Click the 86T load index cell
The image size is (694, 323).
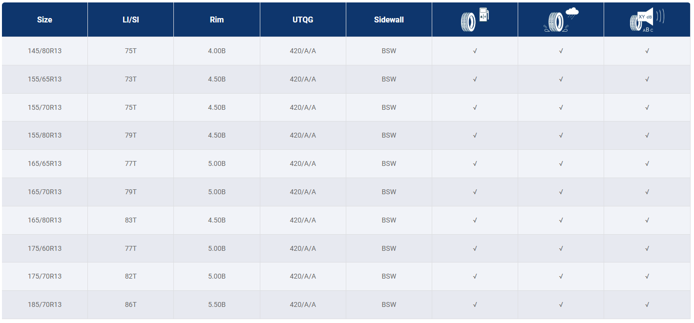(x=130, y=304)
